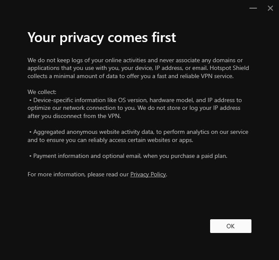Select the Aggregated anonymous website activity bullet
The image size is (279, 260).
138,136
